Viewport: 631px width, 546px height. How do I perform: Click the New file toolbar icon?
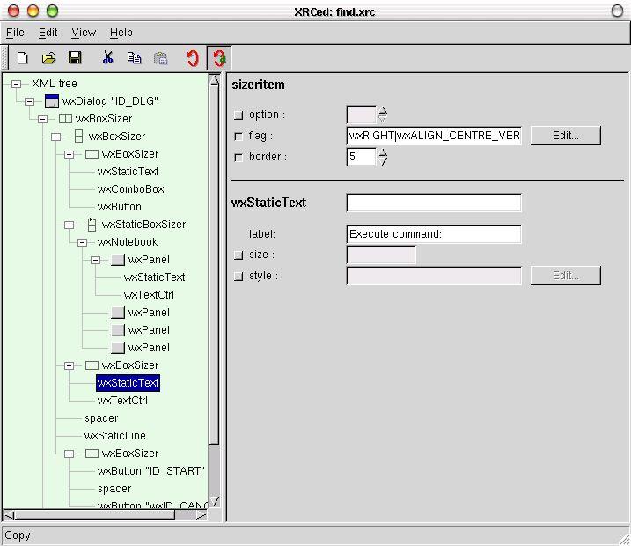tap(23, 58)
